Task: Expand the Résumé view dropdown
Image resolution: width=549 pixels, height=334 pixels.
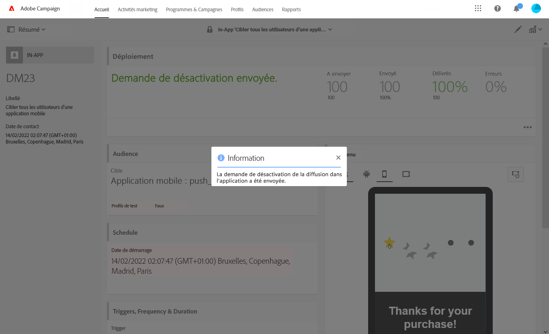Action: click(x=32, y=29)
